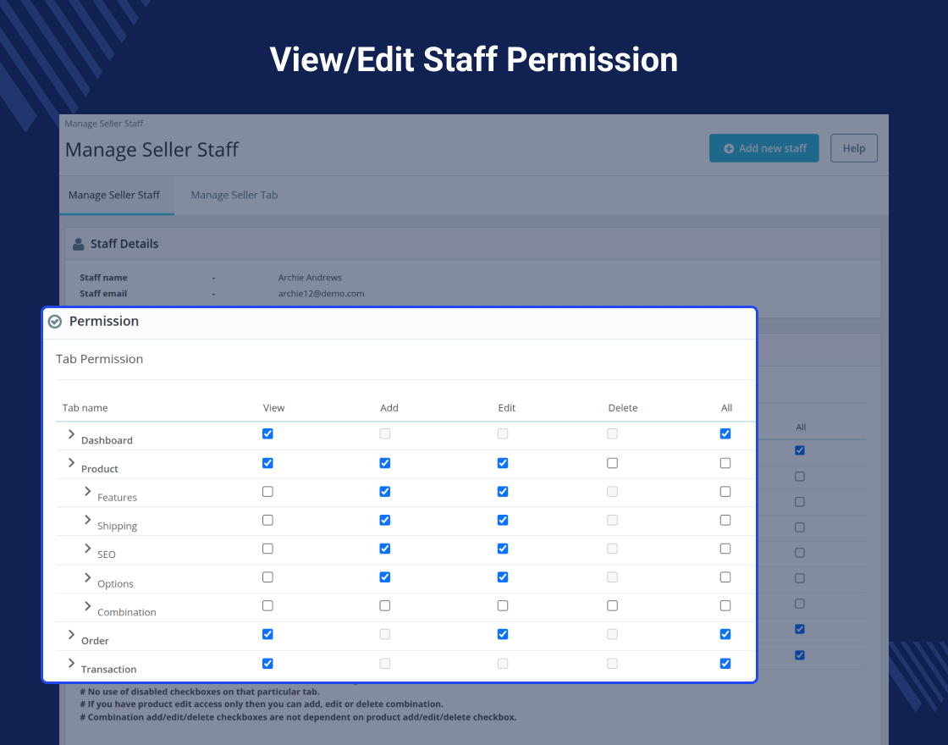The width and height of the screenshot is (948, 745).
Task: Uncheck Features Add permission
Action: click(384, 492)
